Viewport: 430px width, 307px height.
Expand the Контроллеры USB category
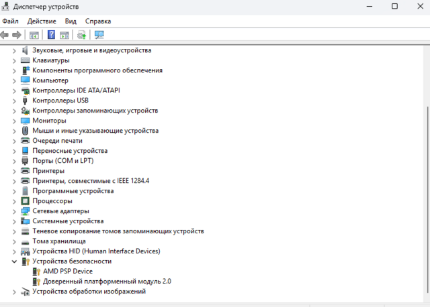(14, 101)
